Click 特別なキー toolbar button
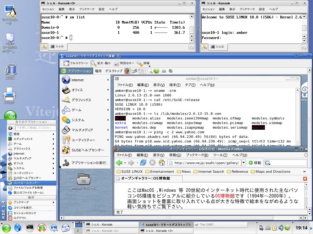 coord(124,63)
